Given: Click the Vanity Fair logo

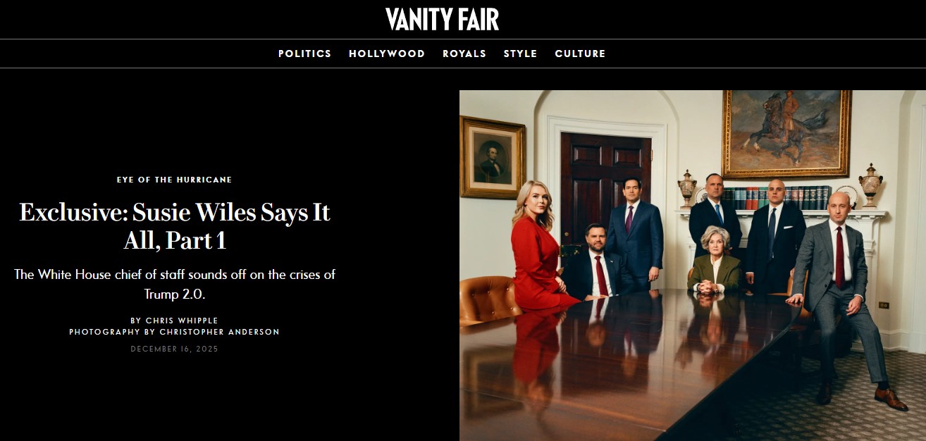Looking at the screenshot, I should click(442, 19).
